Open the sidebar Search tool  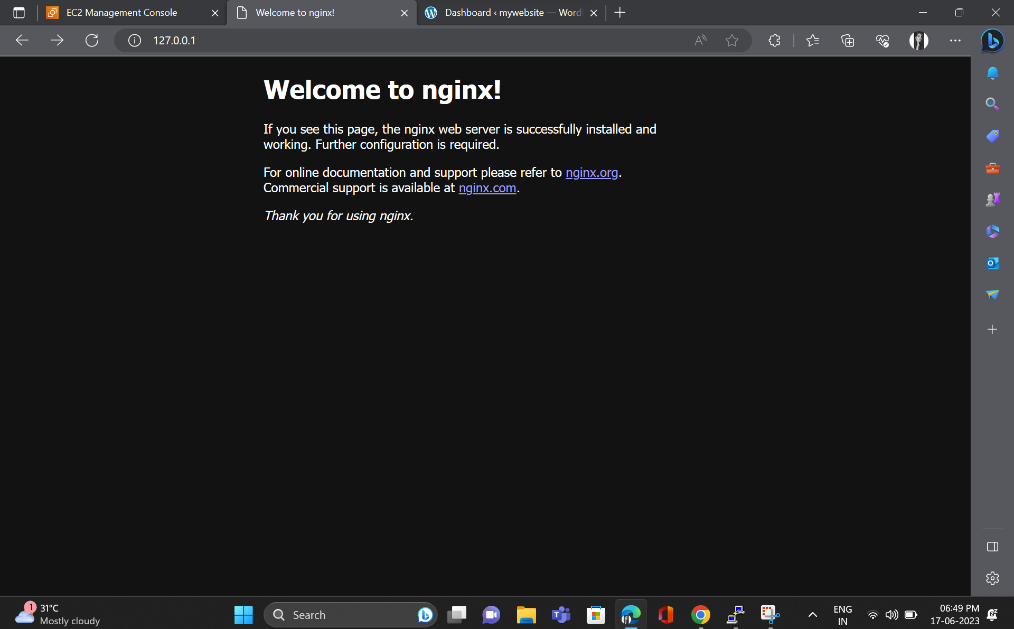992,104
